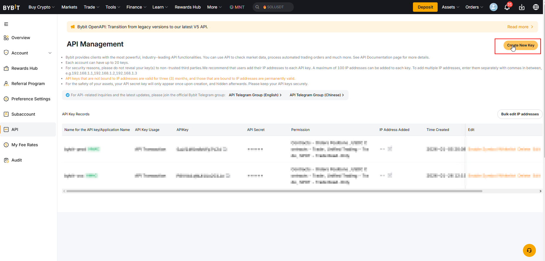Open the Markets page

click(69, 7)
